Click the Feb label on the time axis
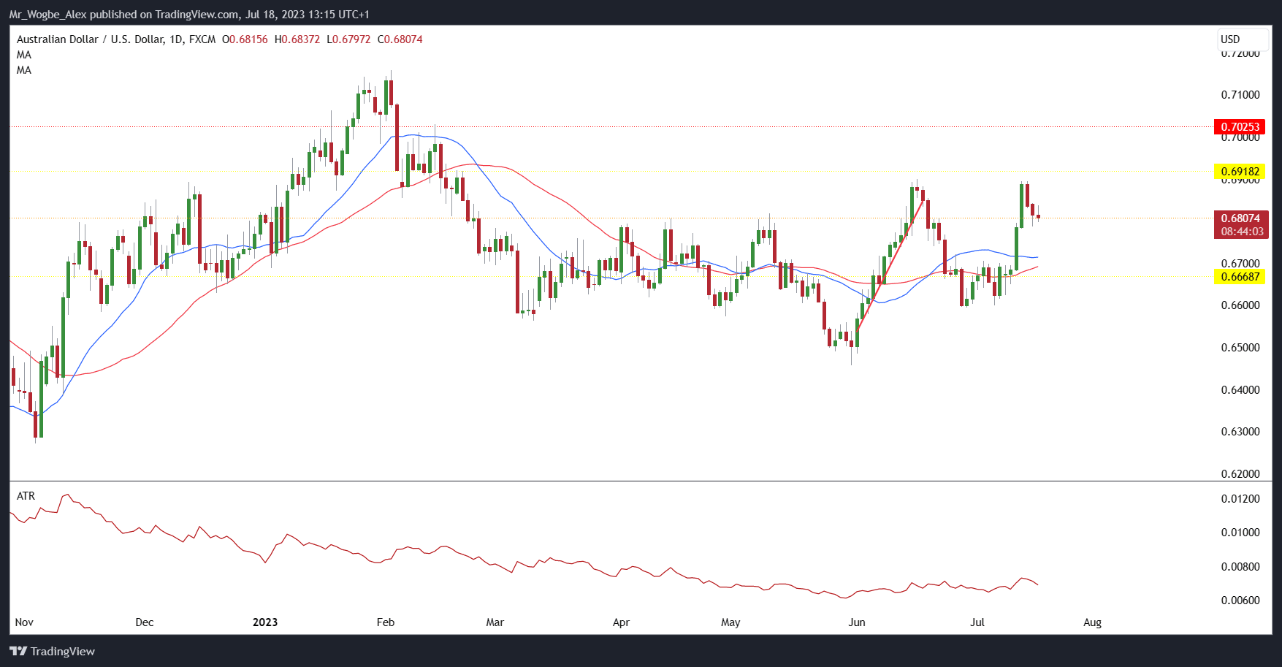 [x=386, y=622]
